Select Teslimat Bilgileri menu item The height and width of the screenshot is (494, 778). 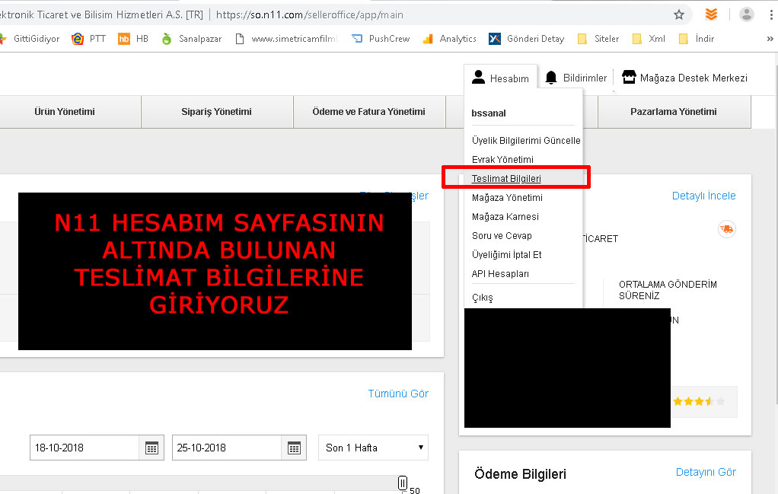tap(506, 178)
